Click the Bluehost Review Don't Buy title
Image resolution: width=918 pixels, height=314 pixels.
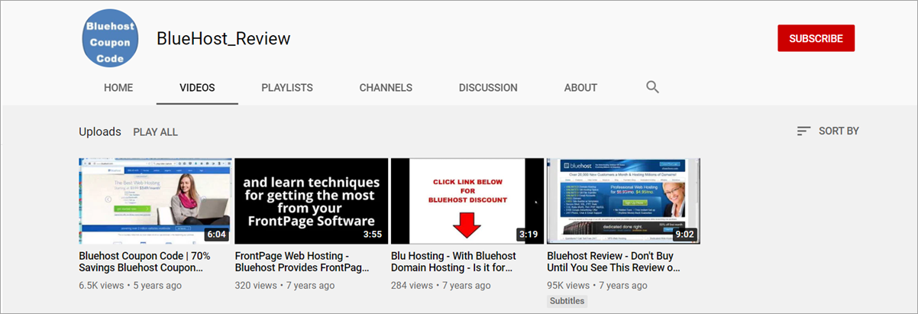[613, 262]
